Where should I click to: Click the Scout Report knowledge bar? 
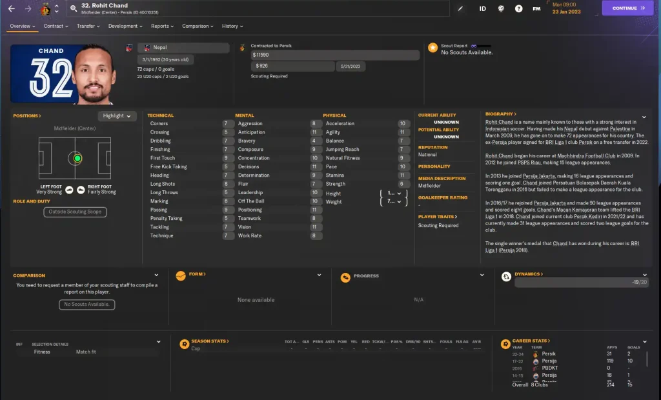pos(482,46)
